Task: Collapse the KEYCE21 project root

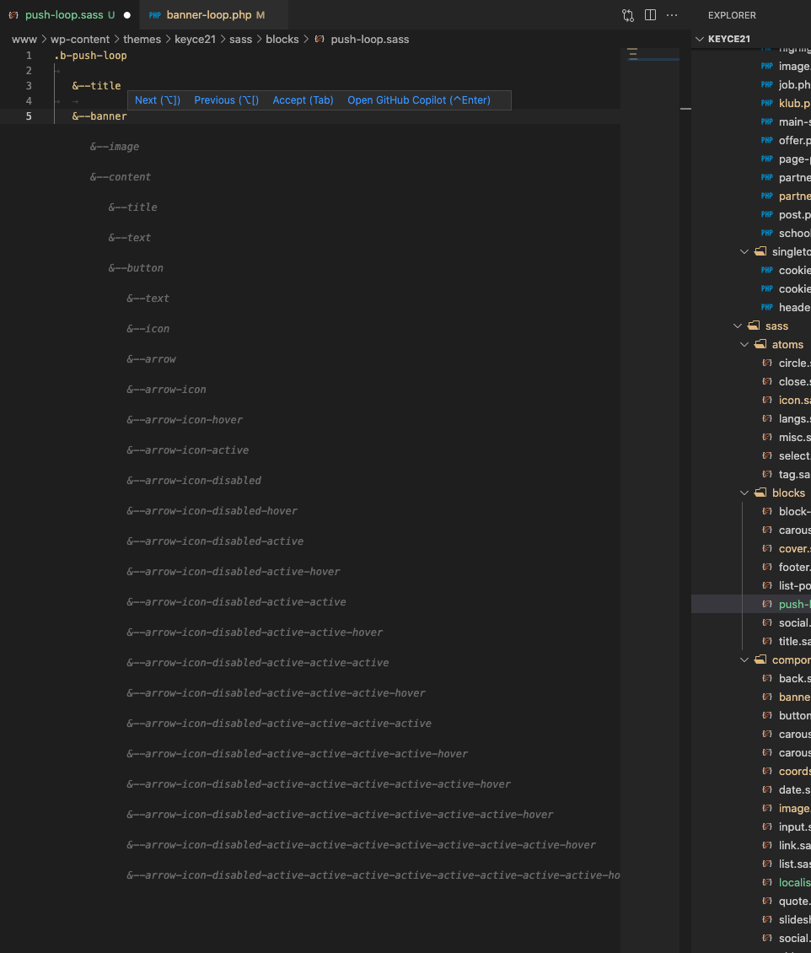Action: [x=700, y=38]
